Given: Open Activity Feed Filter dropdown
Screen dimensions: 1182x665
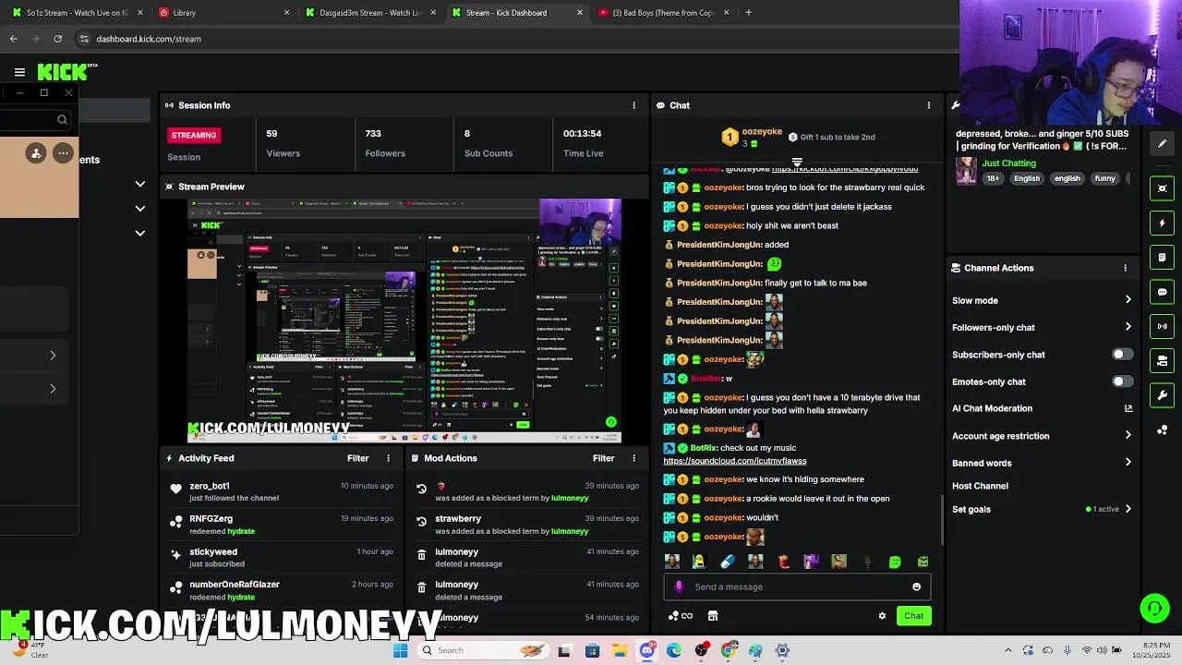Looking at the screenshot, I should (x=357, y=458).
